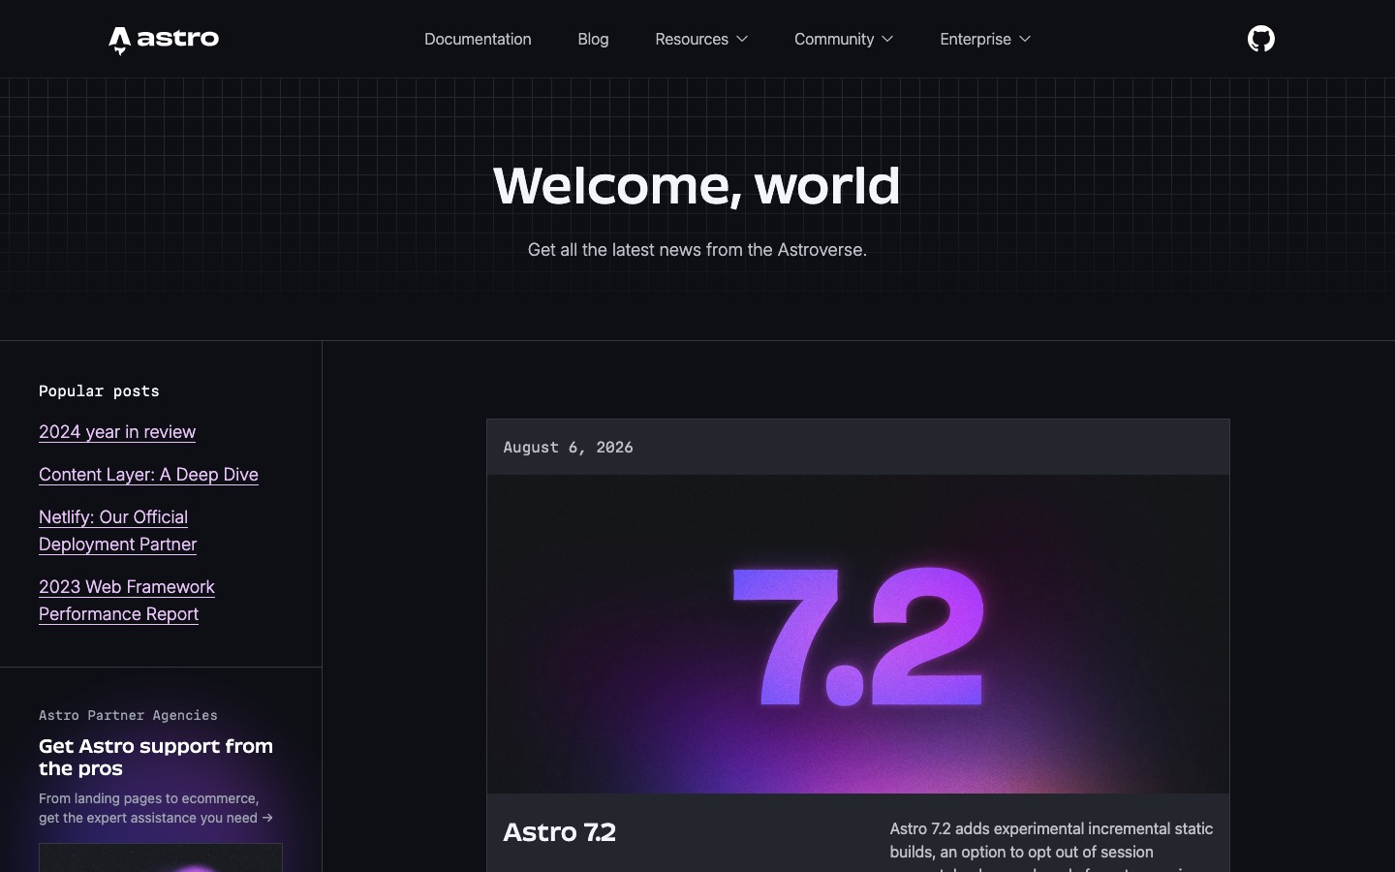Click the Welcome, world heading
Viewport: 1395px width, 872px height.
click(697, 185)
